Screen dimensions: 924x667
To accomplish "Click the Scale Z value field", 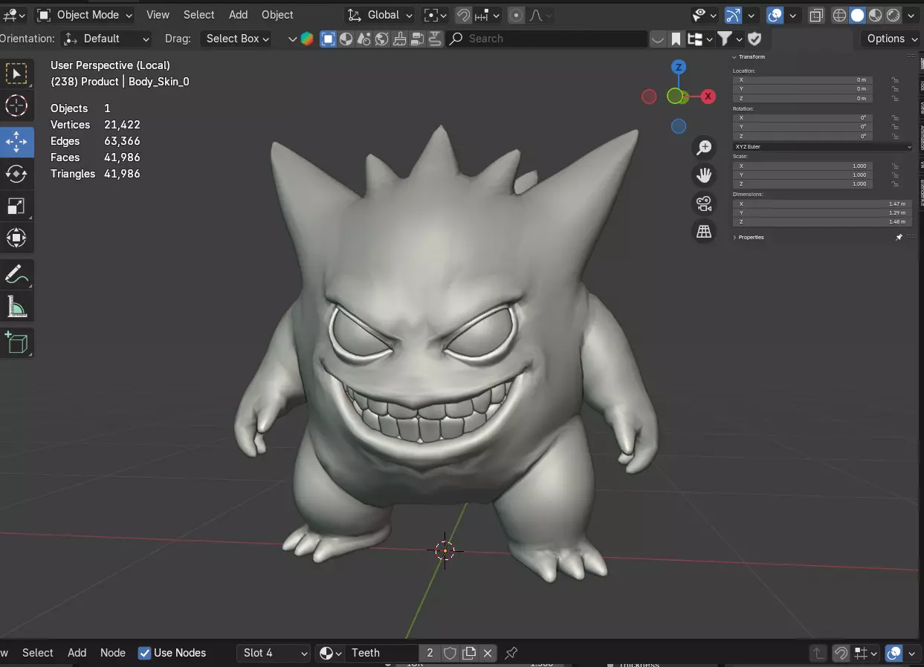I will (x=803, y=184).
